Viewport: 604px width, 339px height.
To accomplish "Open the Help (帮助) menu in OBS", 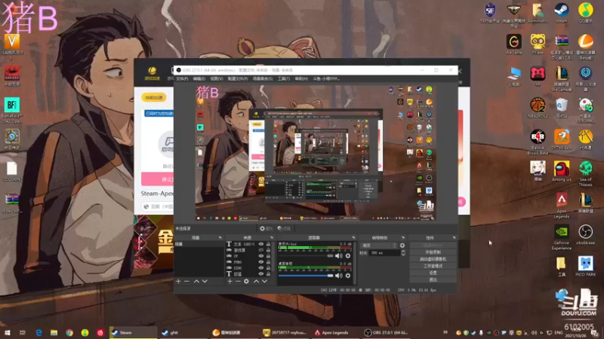I will click(301, 78).
